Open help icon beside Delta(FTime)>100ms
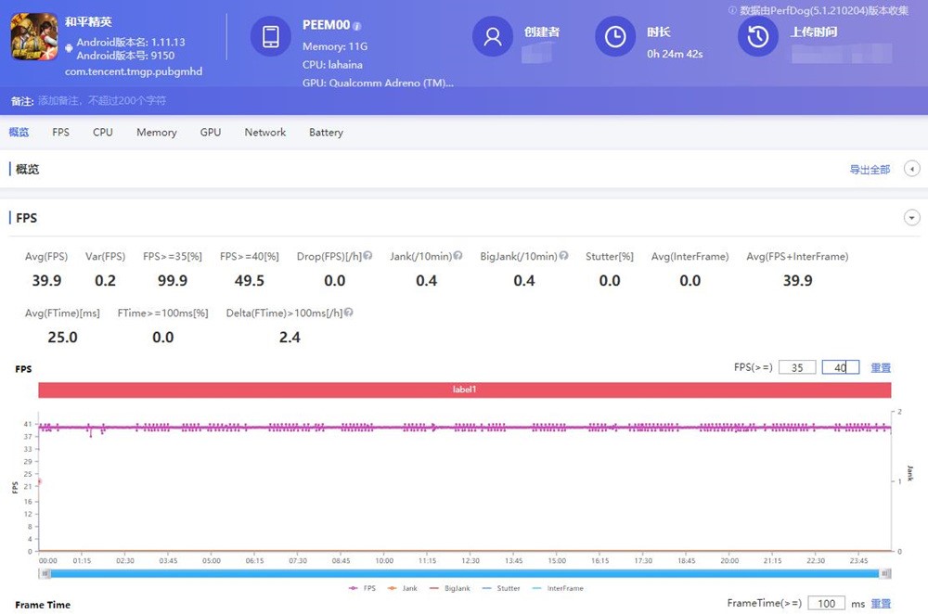928x614 pixels. (x=348, y=313)
